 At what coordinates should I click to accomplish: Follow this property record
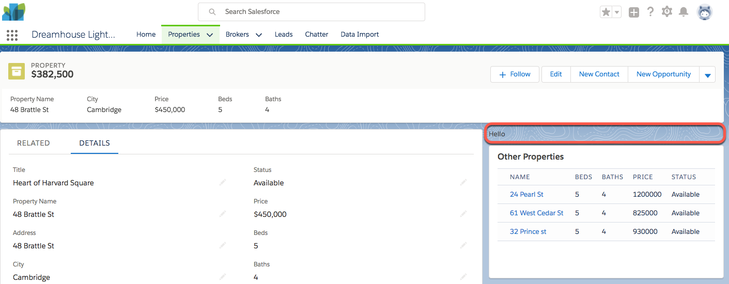pyautogui.click(x=515, y=74)
